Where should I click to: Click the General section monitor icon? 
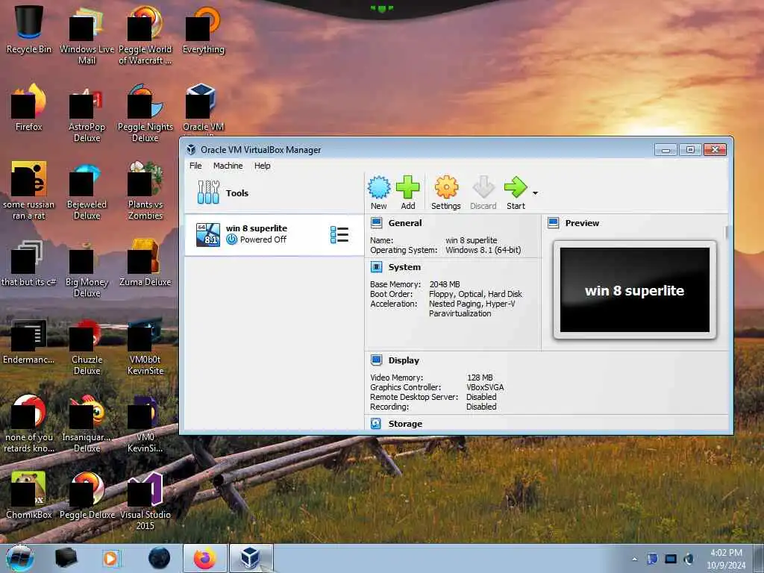tap(376, 223)
